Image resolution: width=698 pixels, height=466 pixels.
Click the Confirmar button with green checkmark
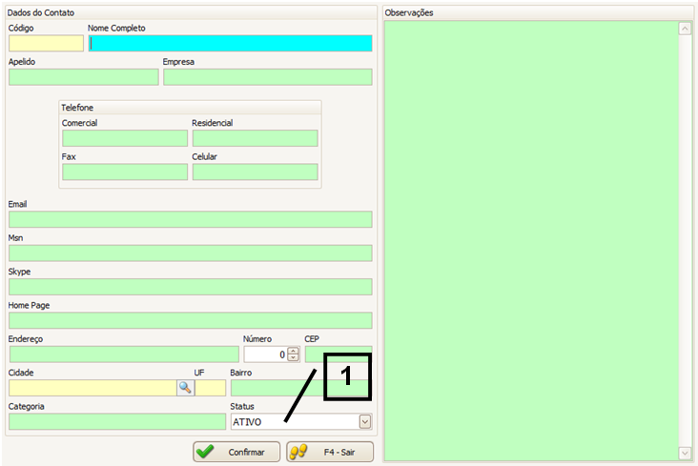tap(236, 452)
